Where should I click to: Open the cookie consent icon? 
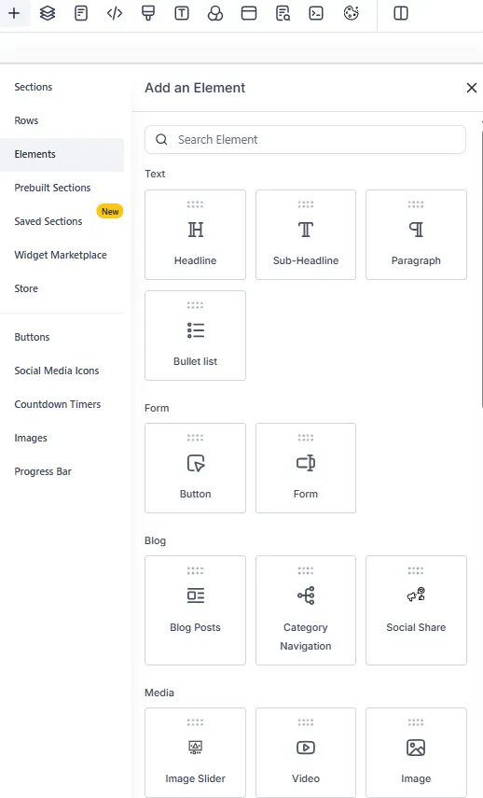click(351, 13)
